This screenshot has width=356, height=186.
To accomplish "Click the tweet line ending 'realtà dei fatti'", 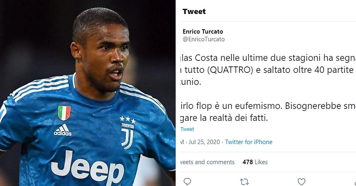I will [224, 118].
